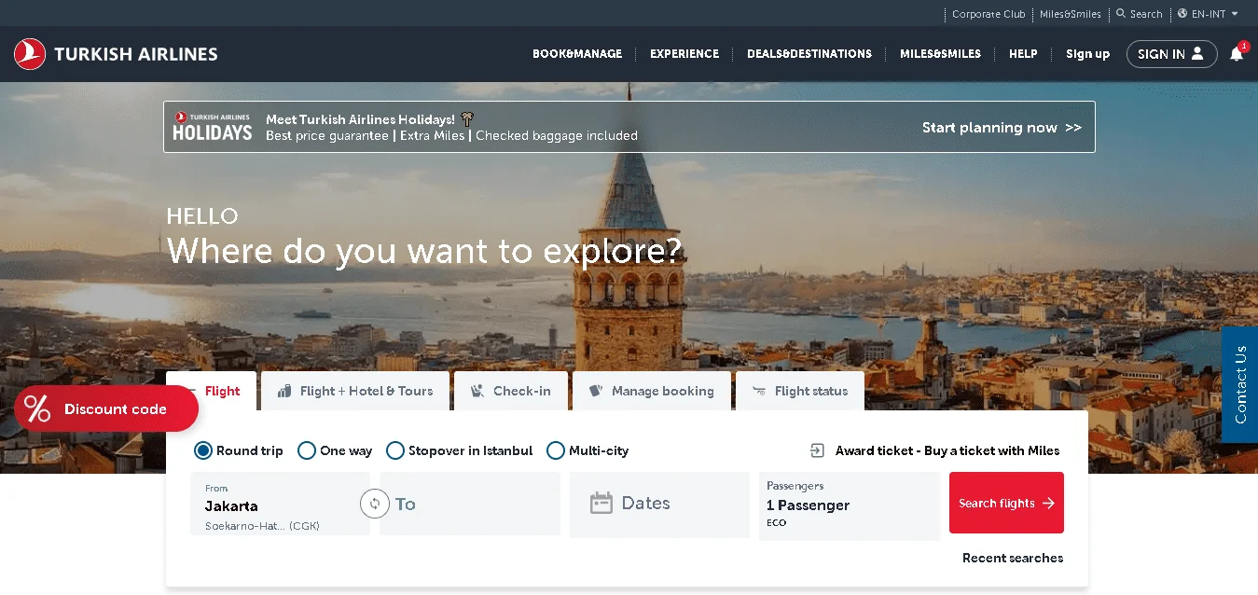
Task: Open notifications via the bell icon
Action: click(1237, 54)
